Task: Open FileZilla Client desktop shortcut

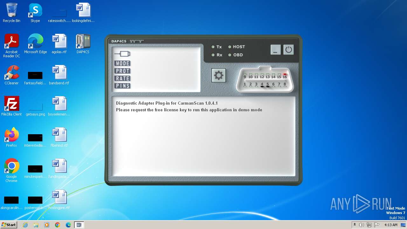Action: (x=11, y=106)
